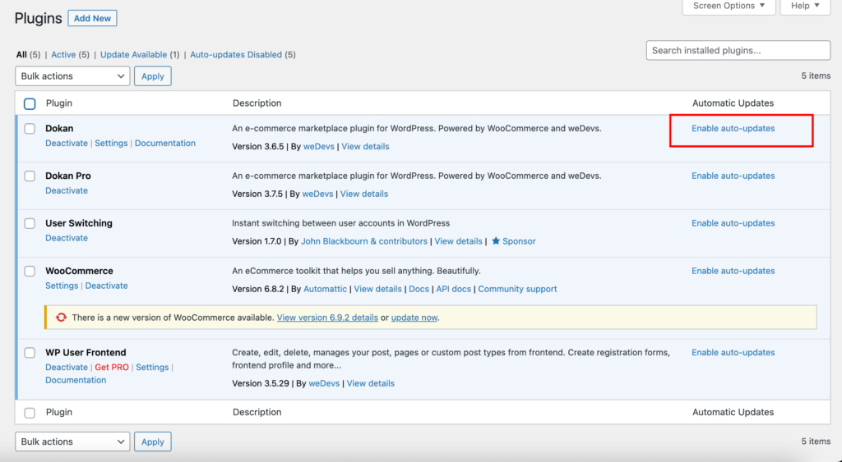Check the Dokan plugin checkbox
The height and width of the screenshot is (462, 842).
click(30, 129)
